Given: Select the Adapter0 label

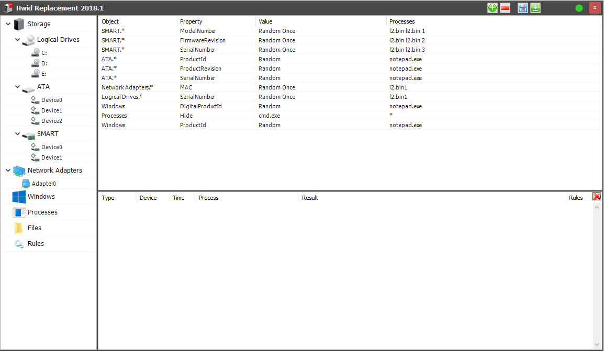Looking at the screenshot, I should 43,184.
